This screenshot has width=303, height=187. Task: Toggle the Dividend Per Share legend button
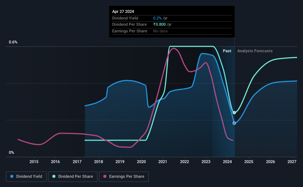pos(73,177)
